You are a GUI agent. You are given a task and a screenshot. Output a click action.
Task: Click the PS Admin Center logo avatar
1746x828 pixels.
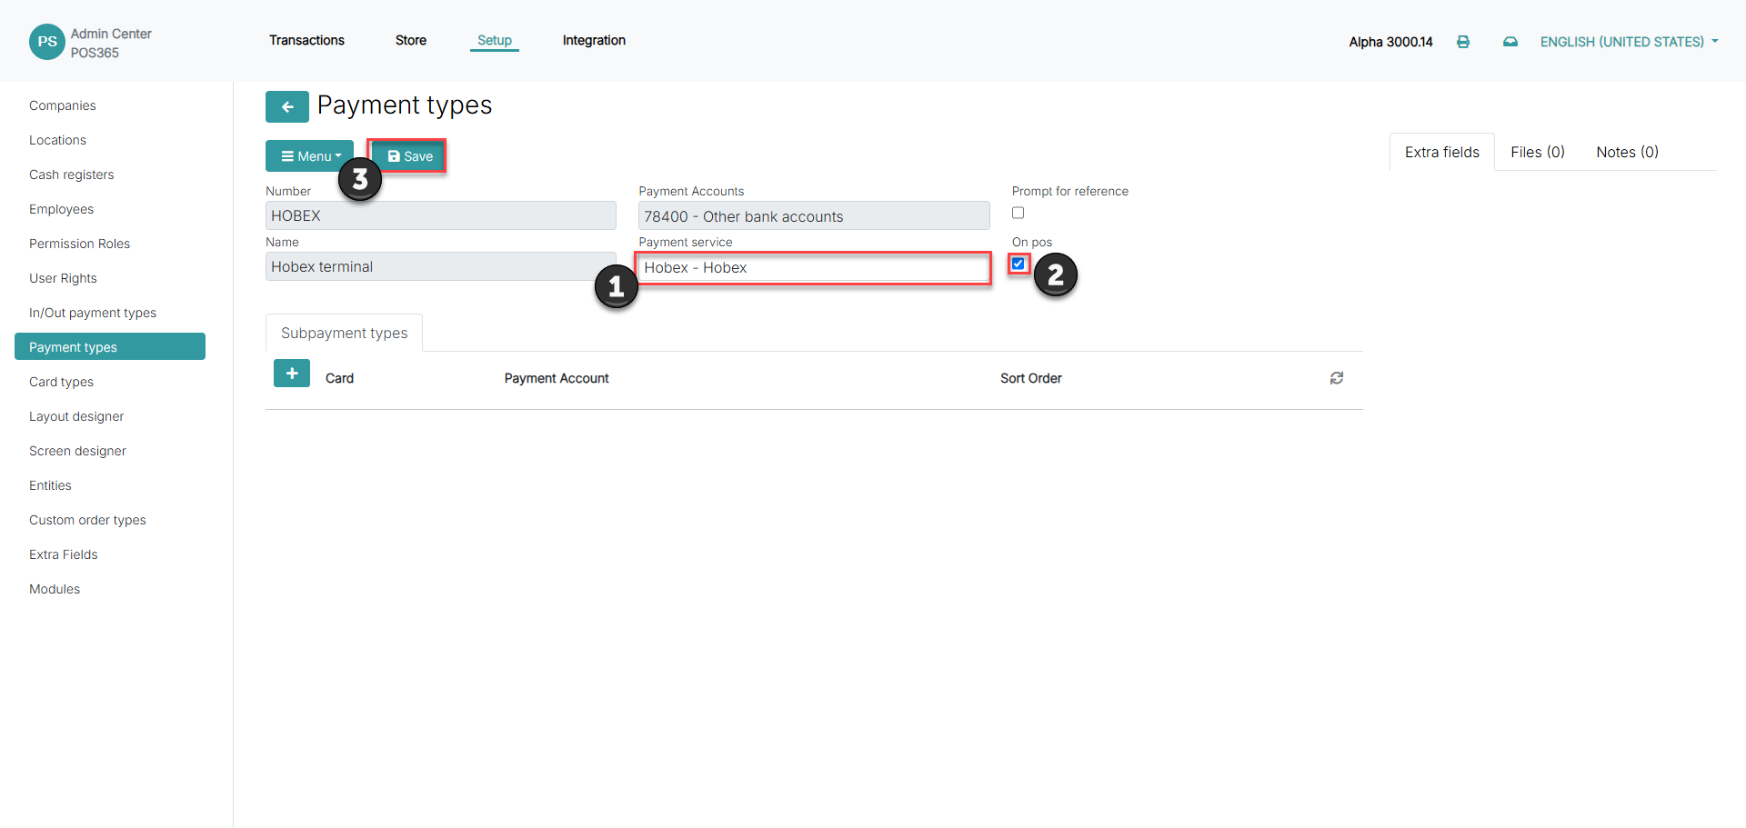click(x=47, y=42)
